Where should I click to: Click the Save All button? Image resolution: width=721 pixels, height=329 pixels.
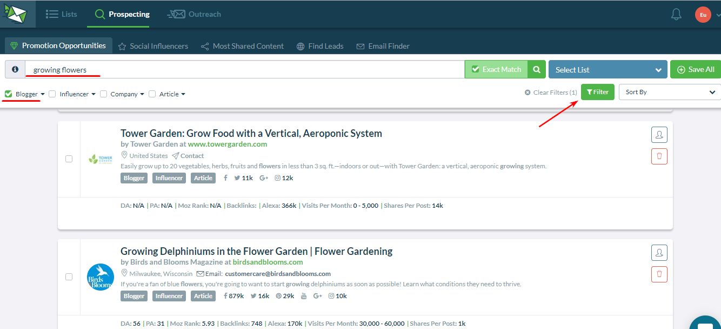pyautogui.click(x=696, y=69)
